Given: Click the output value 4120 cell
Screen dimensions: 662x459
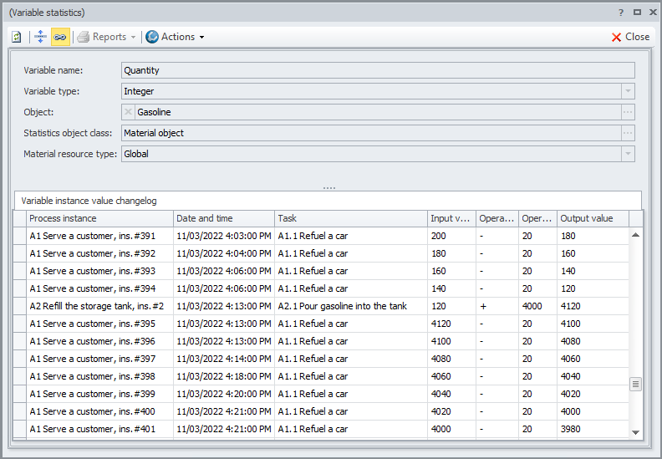Looking at the screenshot, I should pos(593,306).
